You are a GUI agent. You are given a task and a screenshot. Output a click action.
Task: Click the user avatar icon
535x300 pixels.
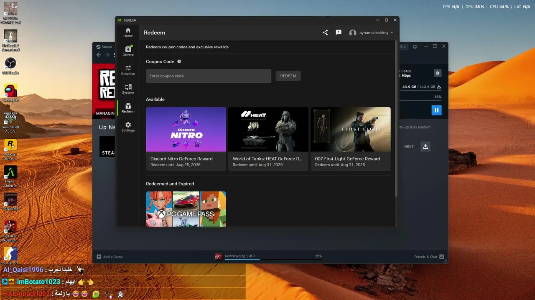point(353,32)
